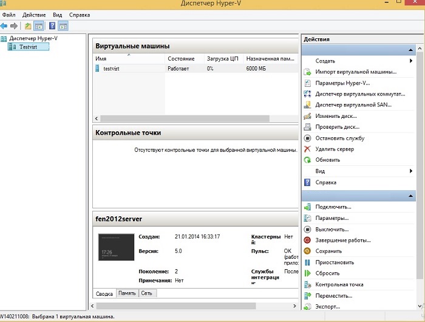Collapse the lower virtual machine actions section
The image size is (425, 322).
click(410, 196)
